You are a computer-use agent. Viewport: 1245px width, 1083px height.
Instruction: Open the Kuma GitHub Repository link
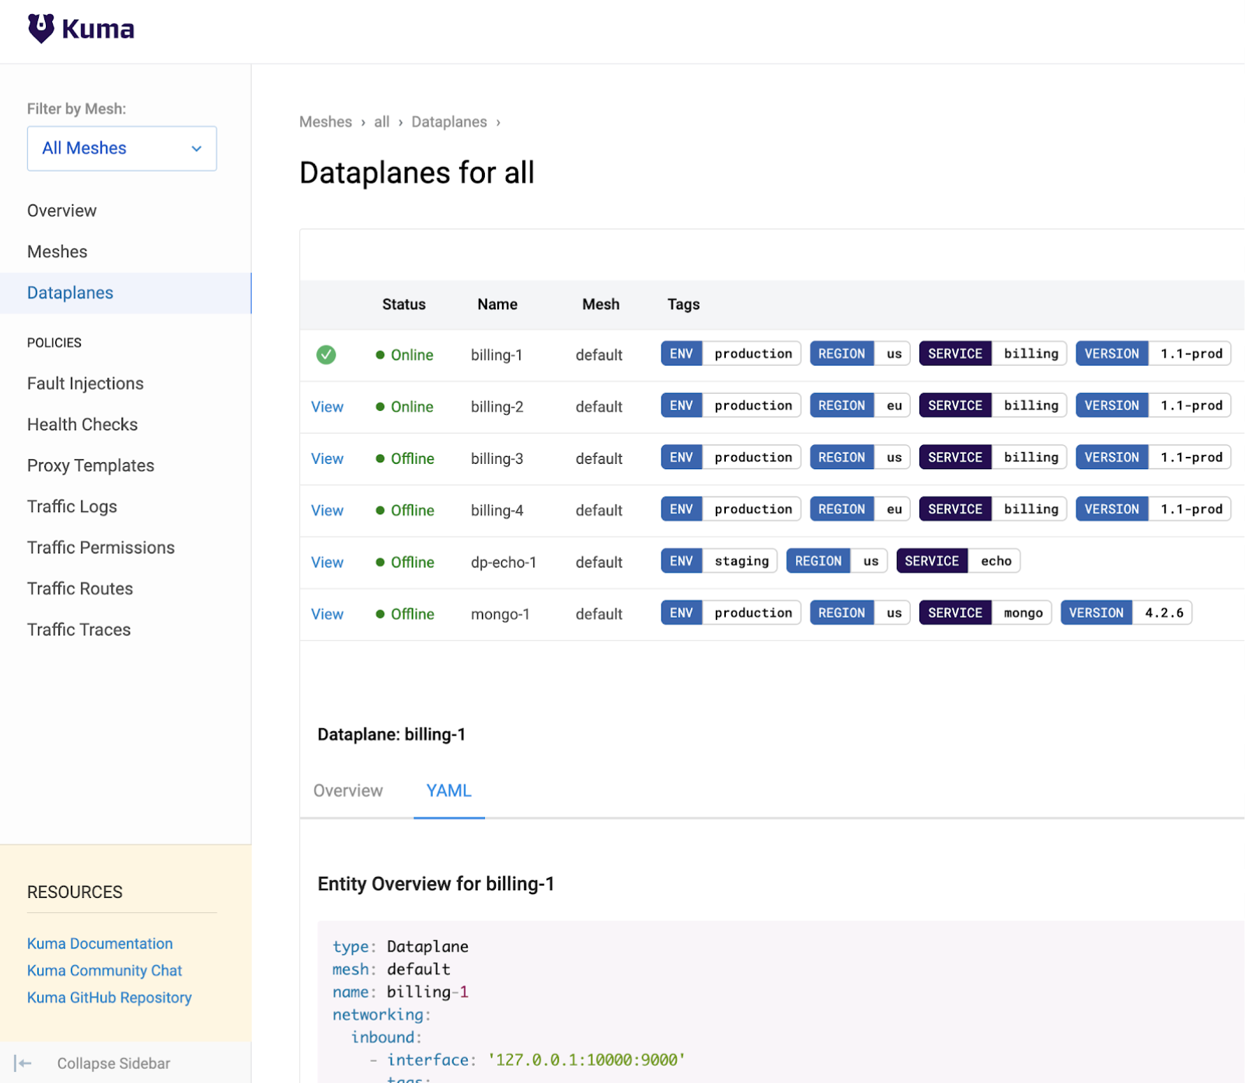[x=109, y=998]
